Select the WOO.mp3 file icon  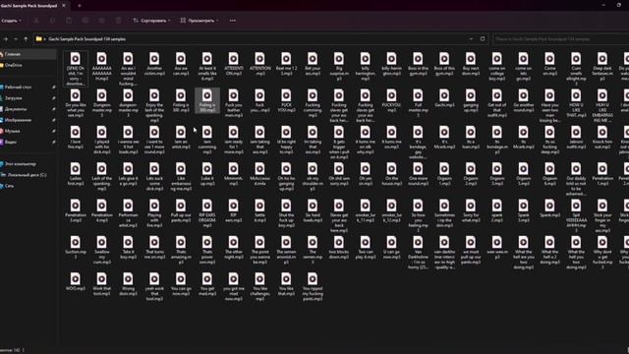coord(76,278)
